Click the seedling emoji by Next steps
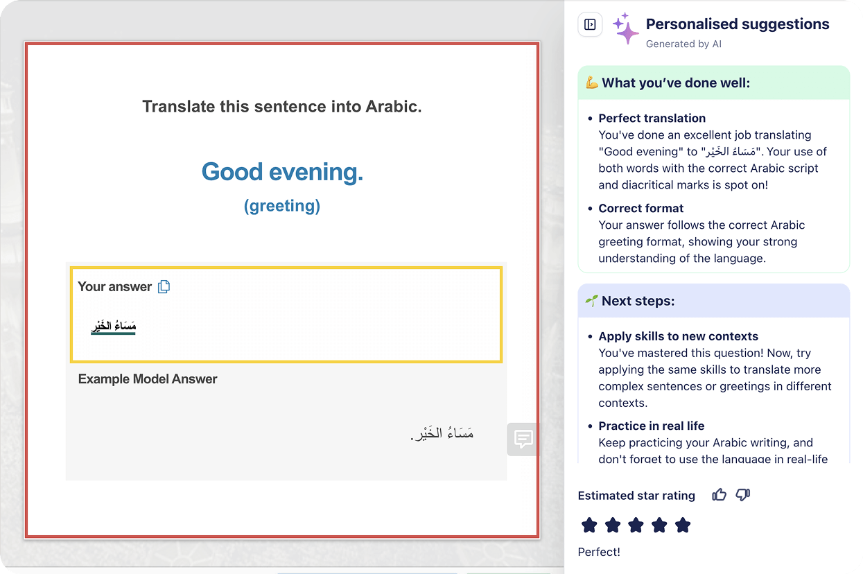863x574 pixels. 592,301
